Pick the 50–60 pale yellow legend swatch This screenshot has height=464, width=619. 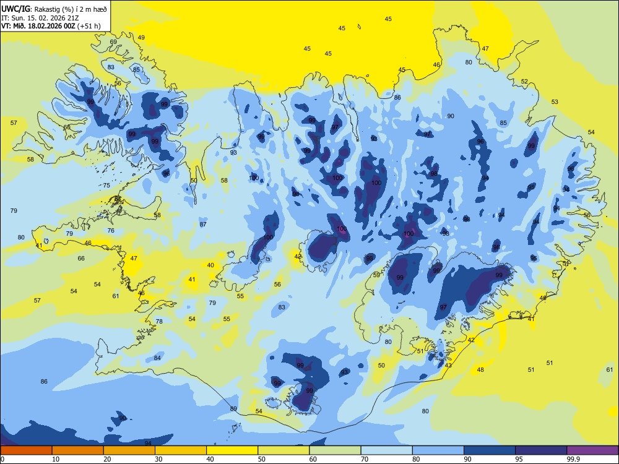[284, 450]
